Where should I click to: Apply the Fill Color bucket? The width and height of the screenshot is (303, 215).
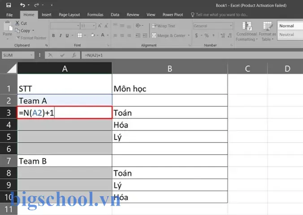[x=93, y=35]
